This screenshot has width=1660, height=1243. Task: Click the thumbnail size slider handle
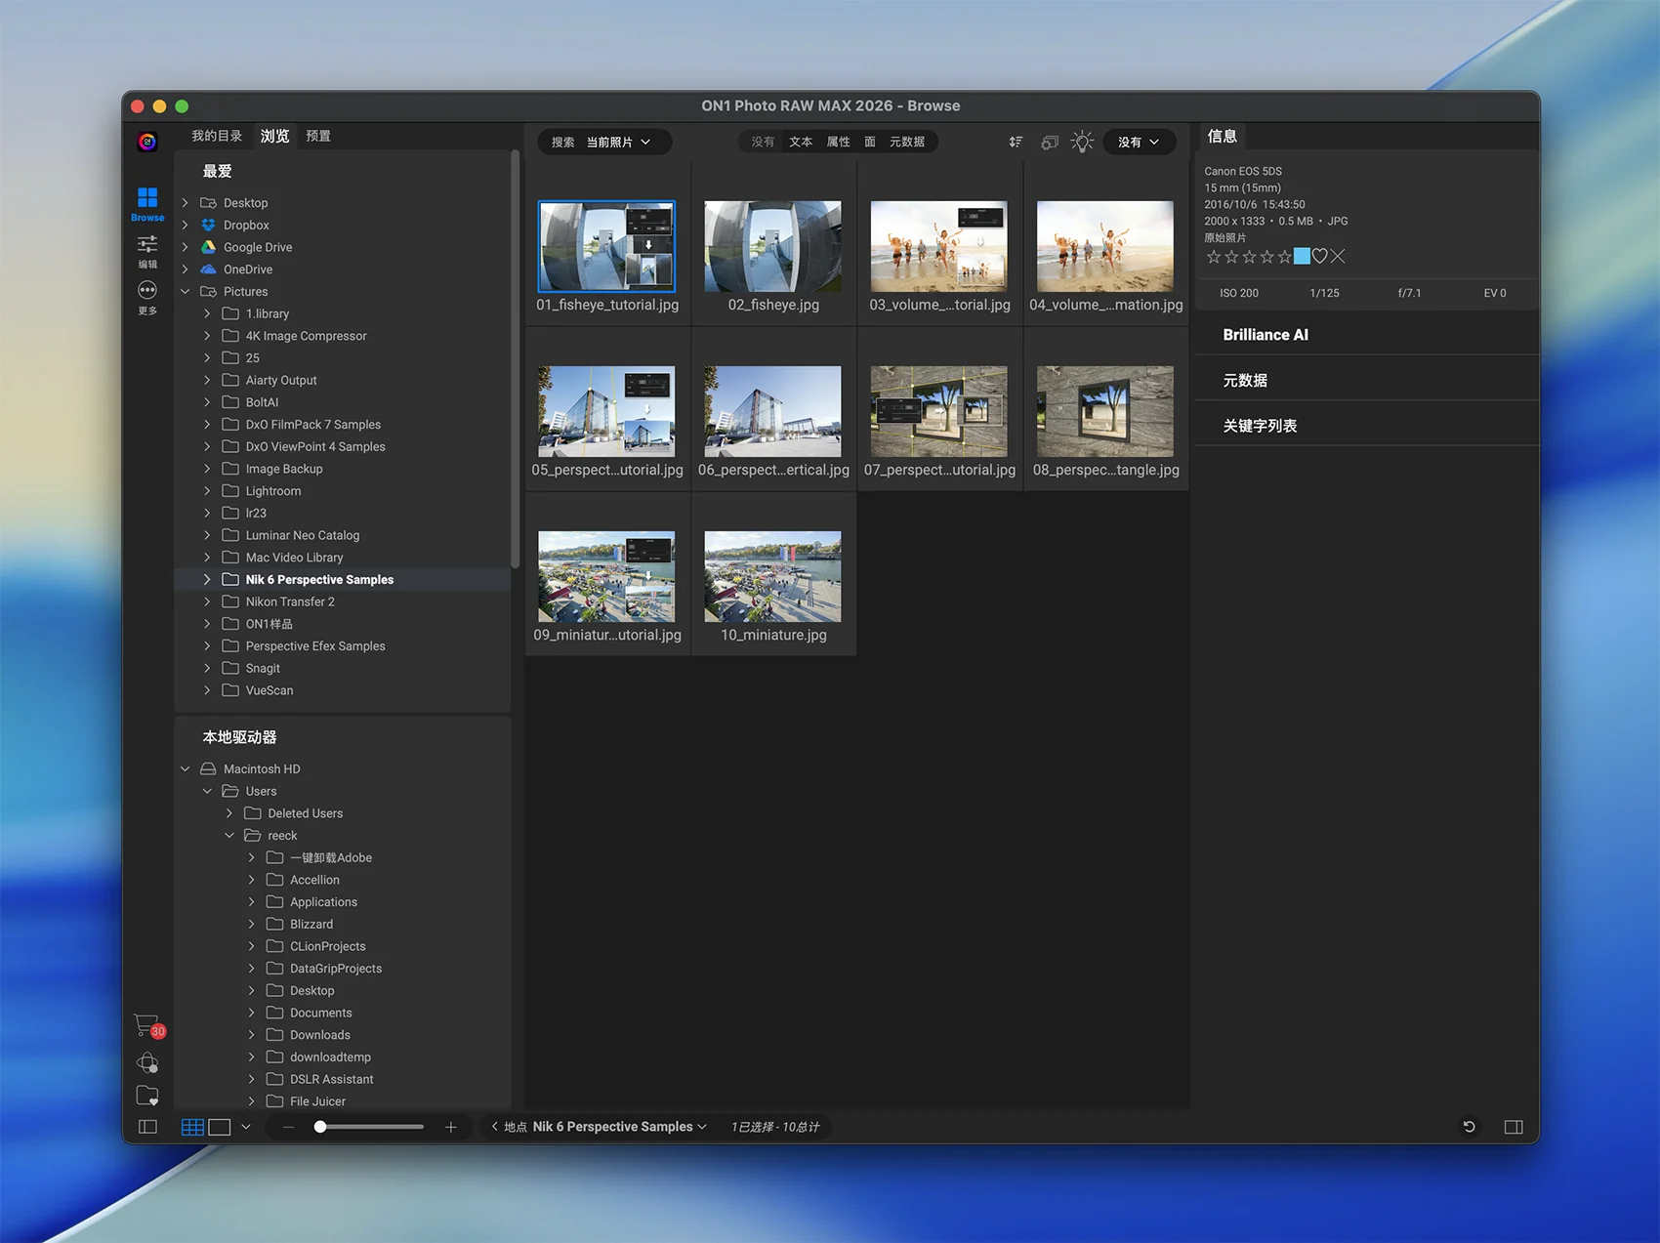click(320, 1127)
